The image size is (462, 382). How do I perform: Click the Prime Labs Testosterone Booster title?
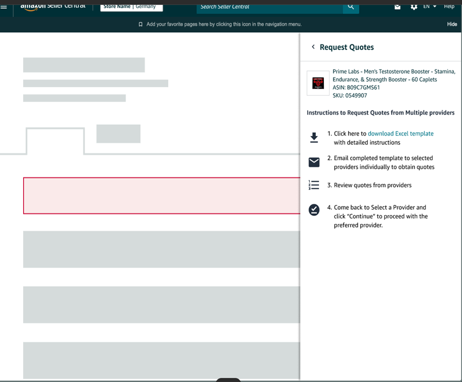tap(394, 75)
